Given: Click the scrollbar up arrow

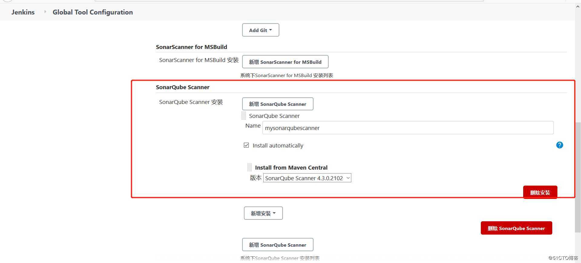Looking at the screenshot, I should pos(578,7).
